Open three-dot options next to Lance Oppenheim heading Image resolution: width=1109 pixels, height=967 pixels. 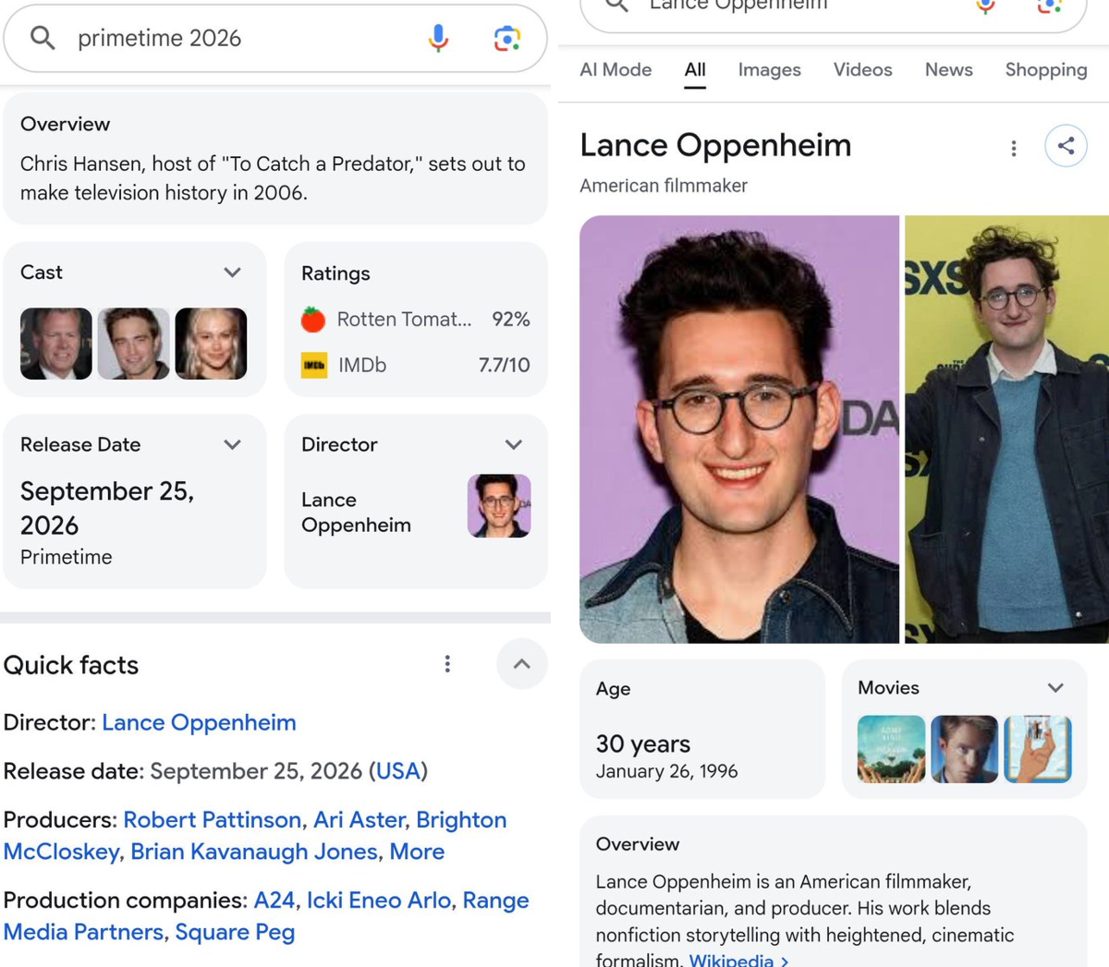coord(1014,148)
